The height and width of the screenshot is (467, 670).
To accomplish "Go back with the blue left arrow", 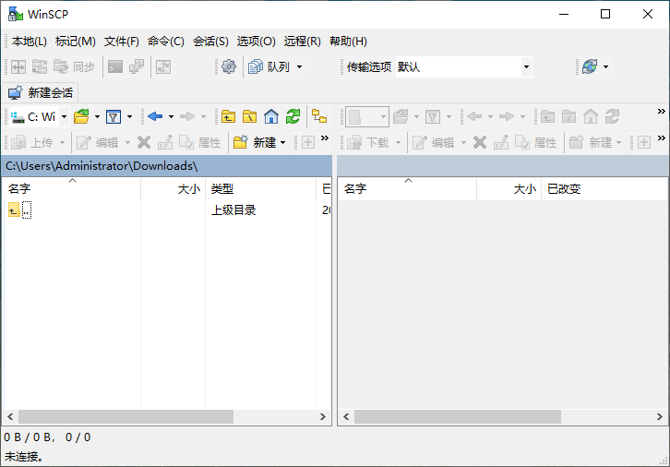I will click(x=155, y=116).
